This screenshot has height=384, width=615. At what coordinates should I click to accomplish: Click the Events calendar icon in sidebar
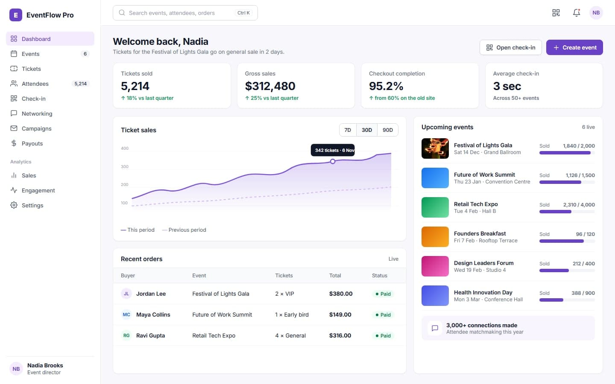point(14,54)
